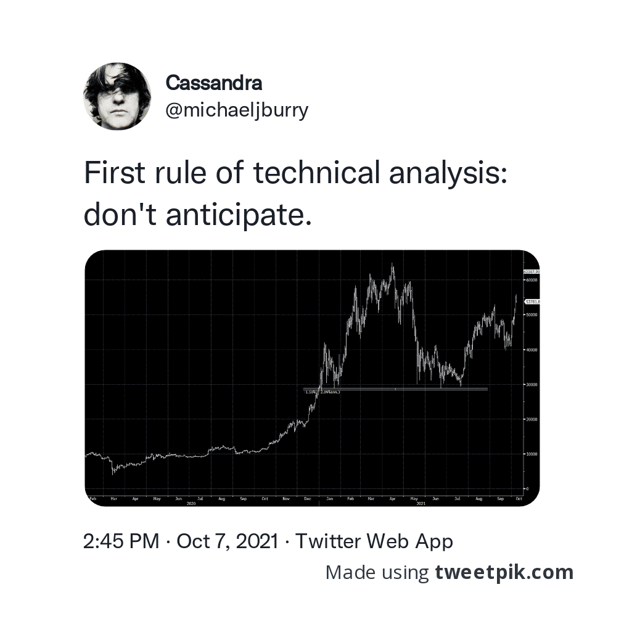Screen dimensions: 624x624
Task: Click the 2:45 PM timestamp
Action: point(122,541)
